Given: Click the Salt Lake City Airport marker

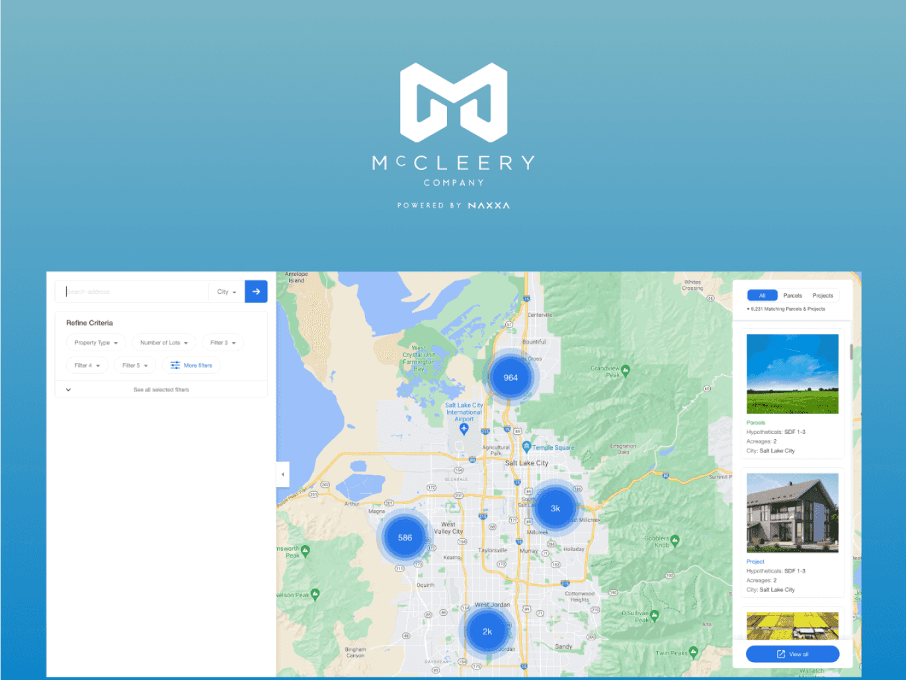Looking at the screenshot, I should (464, 429).
